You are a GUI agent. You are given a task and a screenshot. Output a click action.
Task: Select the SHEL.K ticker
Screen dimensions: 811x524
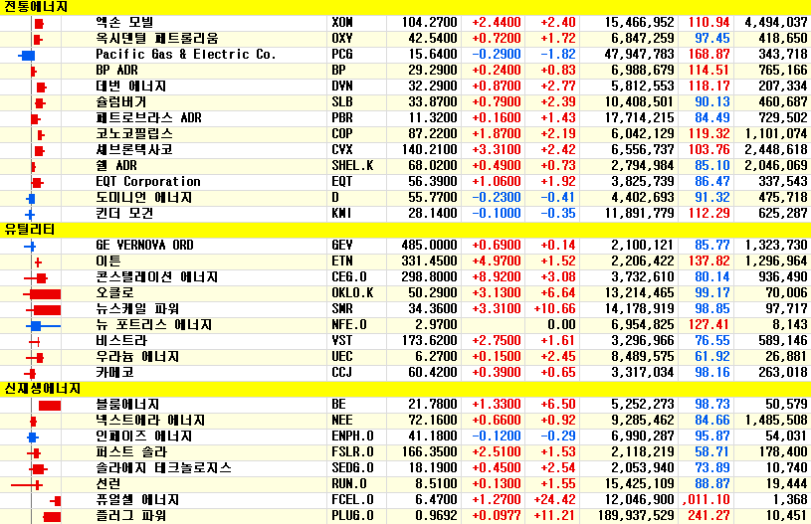click(352, 166)
